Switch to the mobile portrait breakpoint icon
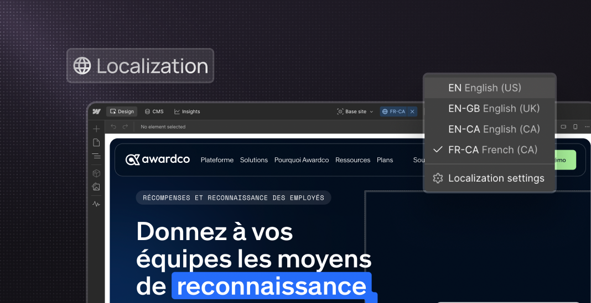 coord(575,127)
